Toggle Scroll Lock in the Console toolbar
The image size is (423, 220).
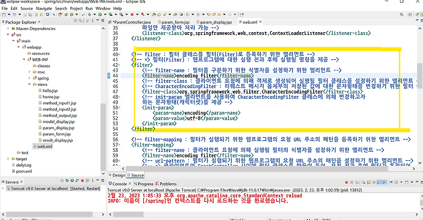[x=368, y=182]
